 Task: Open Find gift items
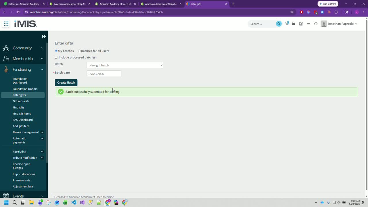(x=22, y=114)
